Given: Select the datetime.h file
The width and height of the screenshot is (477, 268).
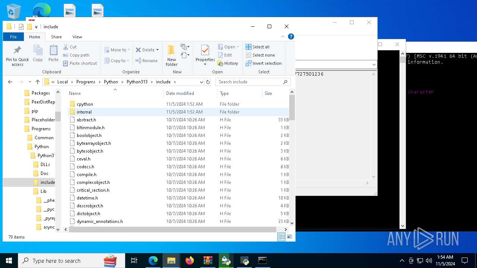Looking at the screenshot, I should pos(179,198).
